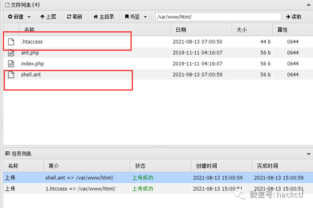Click the 文件列表 panel title icon
Image resolution: width=313 pixels, height=208 pixels.
pyautogui.click(x=7, y=5)
